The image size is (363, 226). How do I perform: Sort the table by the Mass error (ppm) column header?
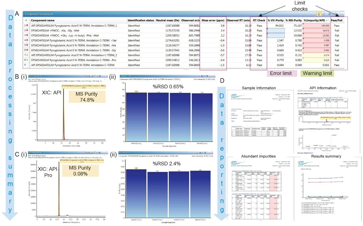[213, 20]
